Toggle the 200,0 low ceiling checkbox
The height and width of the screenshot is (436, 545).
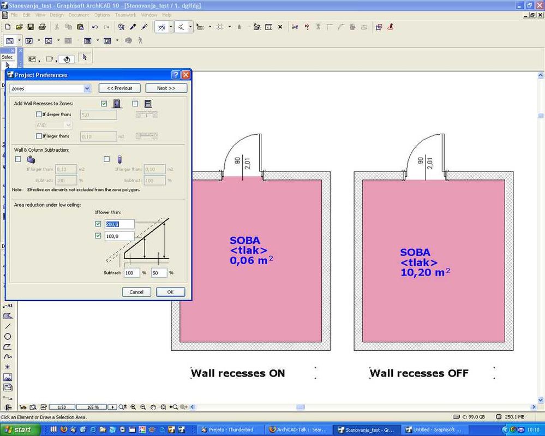tap(98, 224)
